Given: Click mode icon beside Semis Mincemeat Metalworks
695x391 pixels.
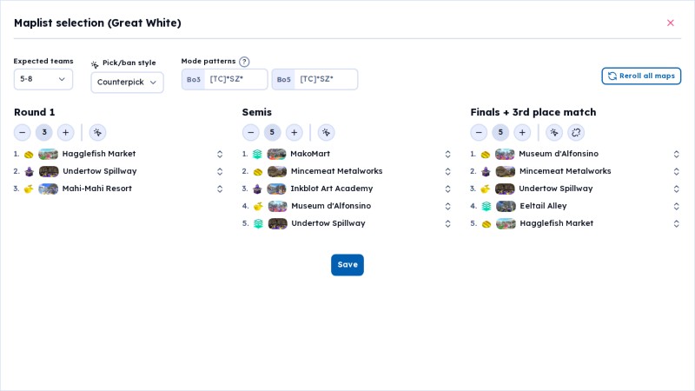Looking at the screenshot, I should click(257, 171).
